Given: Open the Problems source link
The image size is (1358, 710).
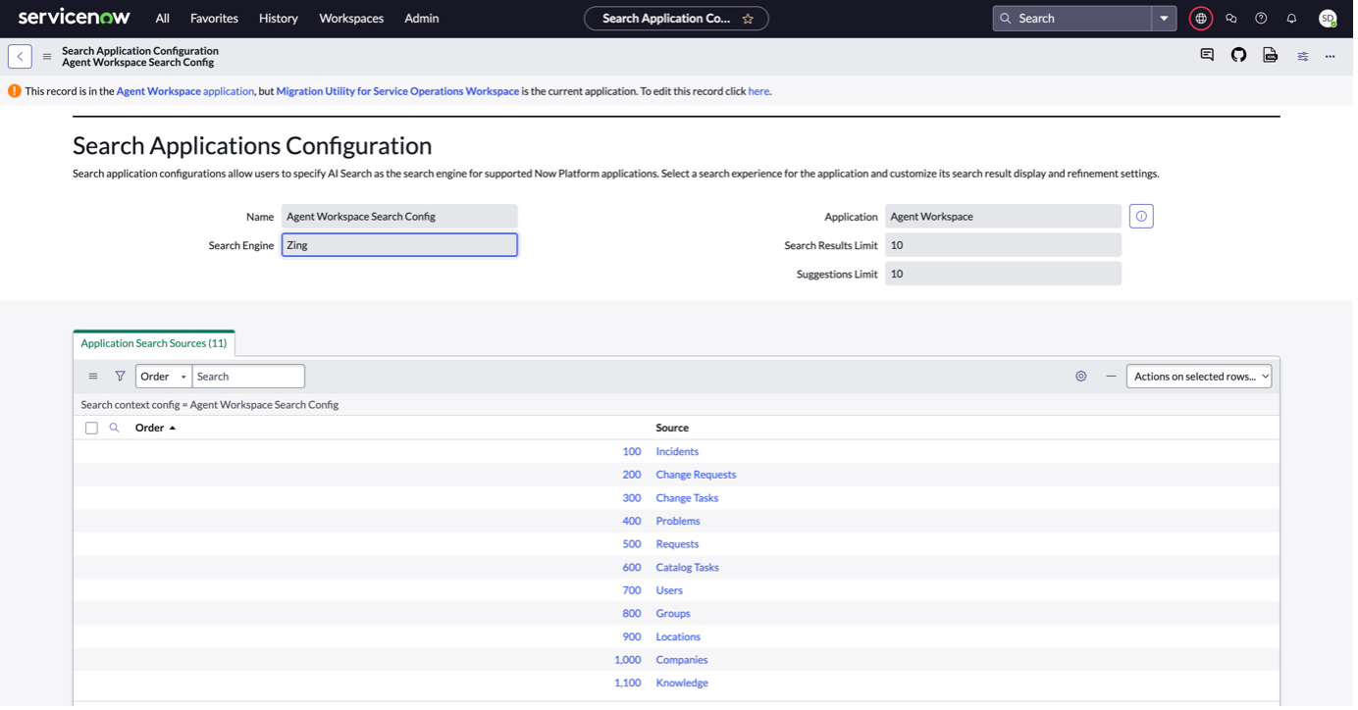Looking at the screenshot, I should pos(681,523).
